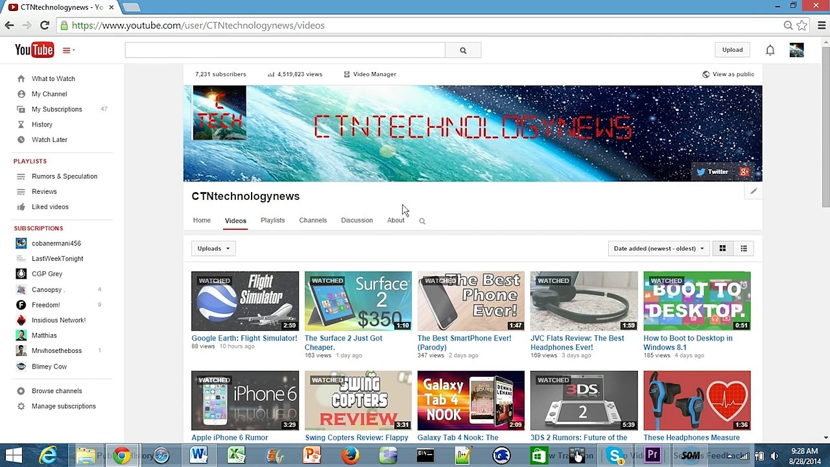This screenshot has width=830, height=467.
Task: Open the Google+ link on banner
Action: (744, 172)
